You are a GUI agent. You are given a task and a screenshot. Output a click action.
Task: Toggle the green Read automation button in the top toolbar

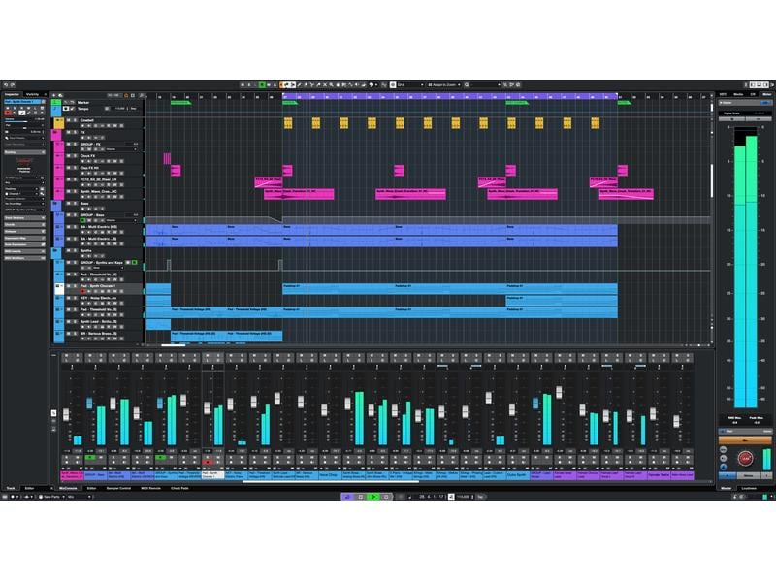click(x=262, y=85)
